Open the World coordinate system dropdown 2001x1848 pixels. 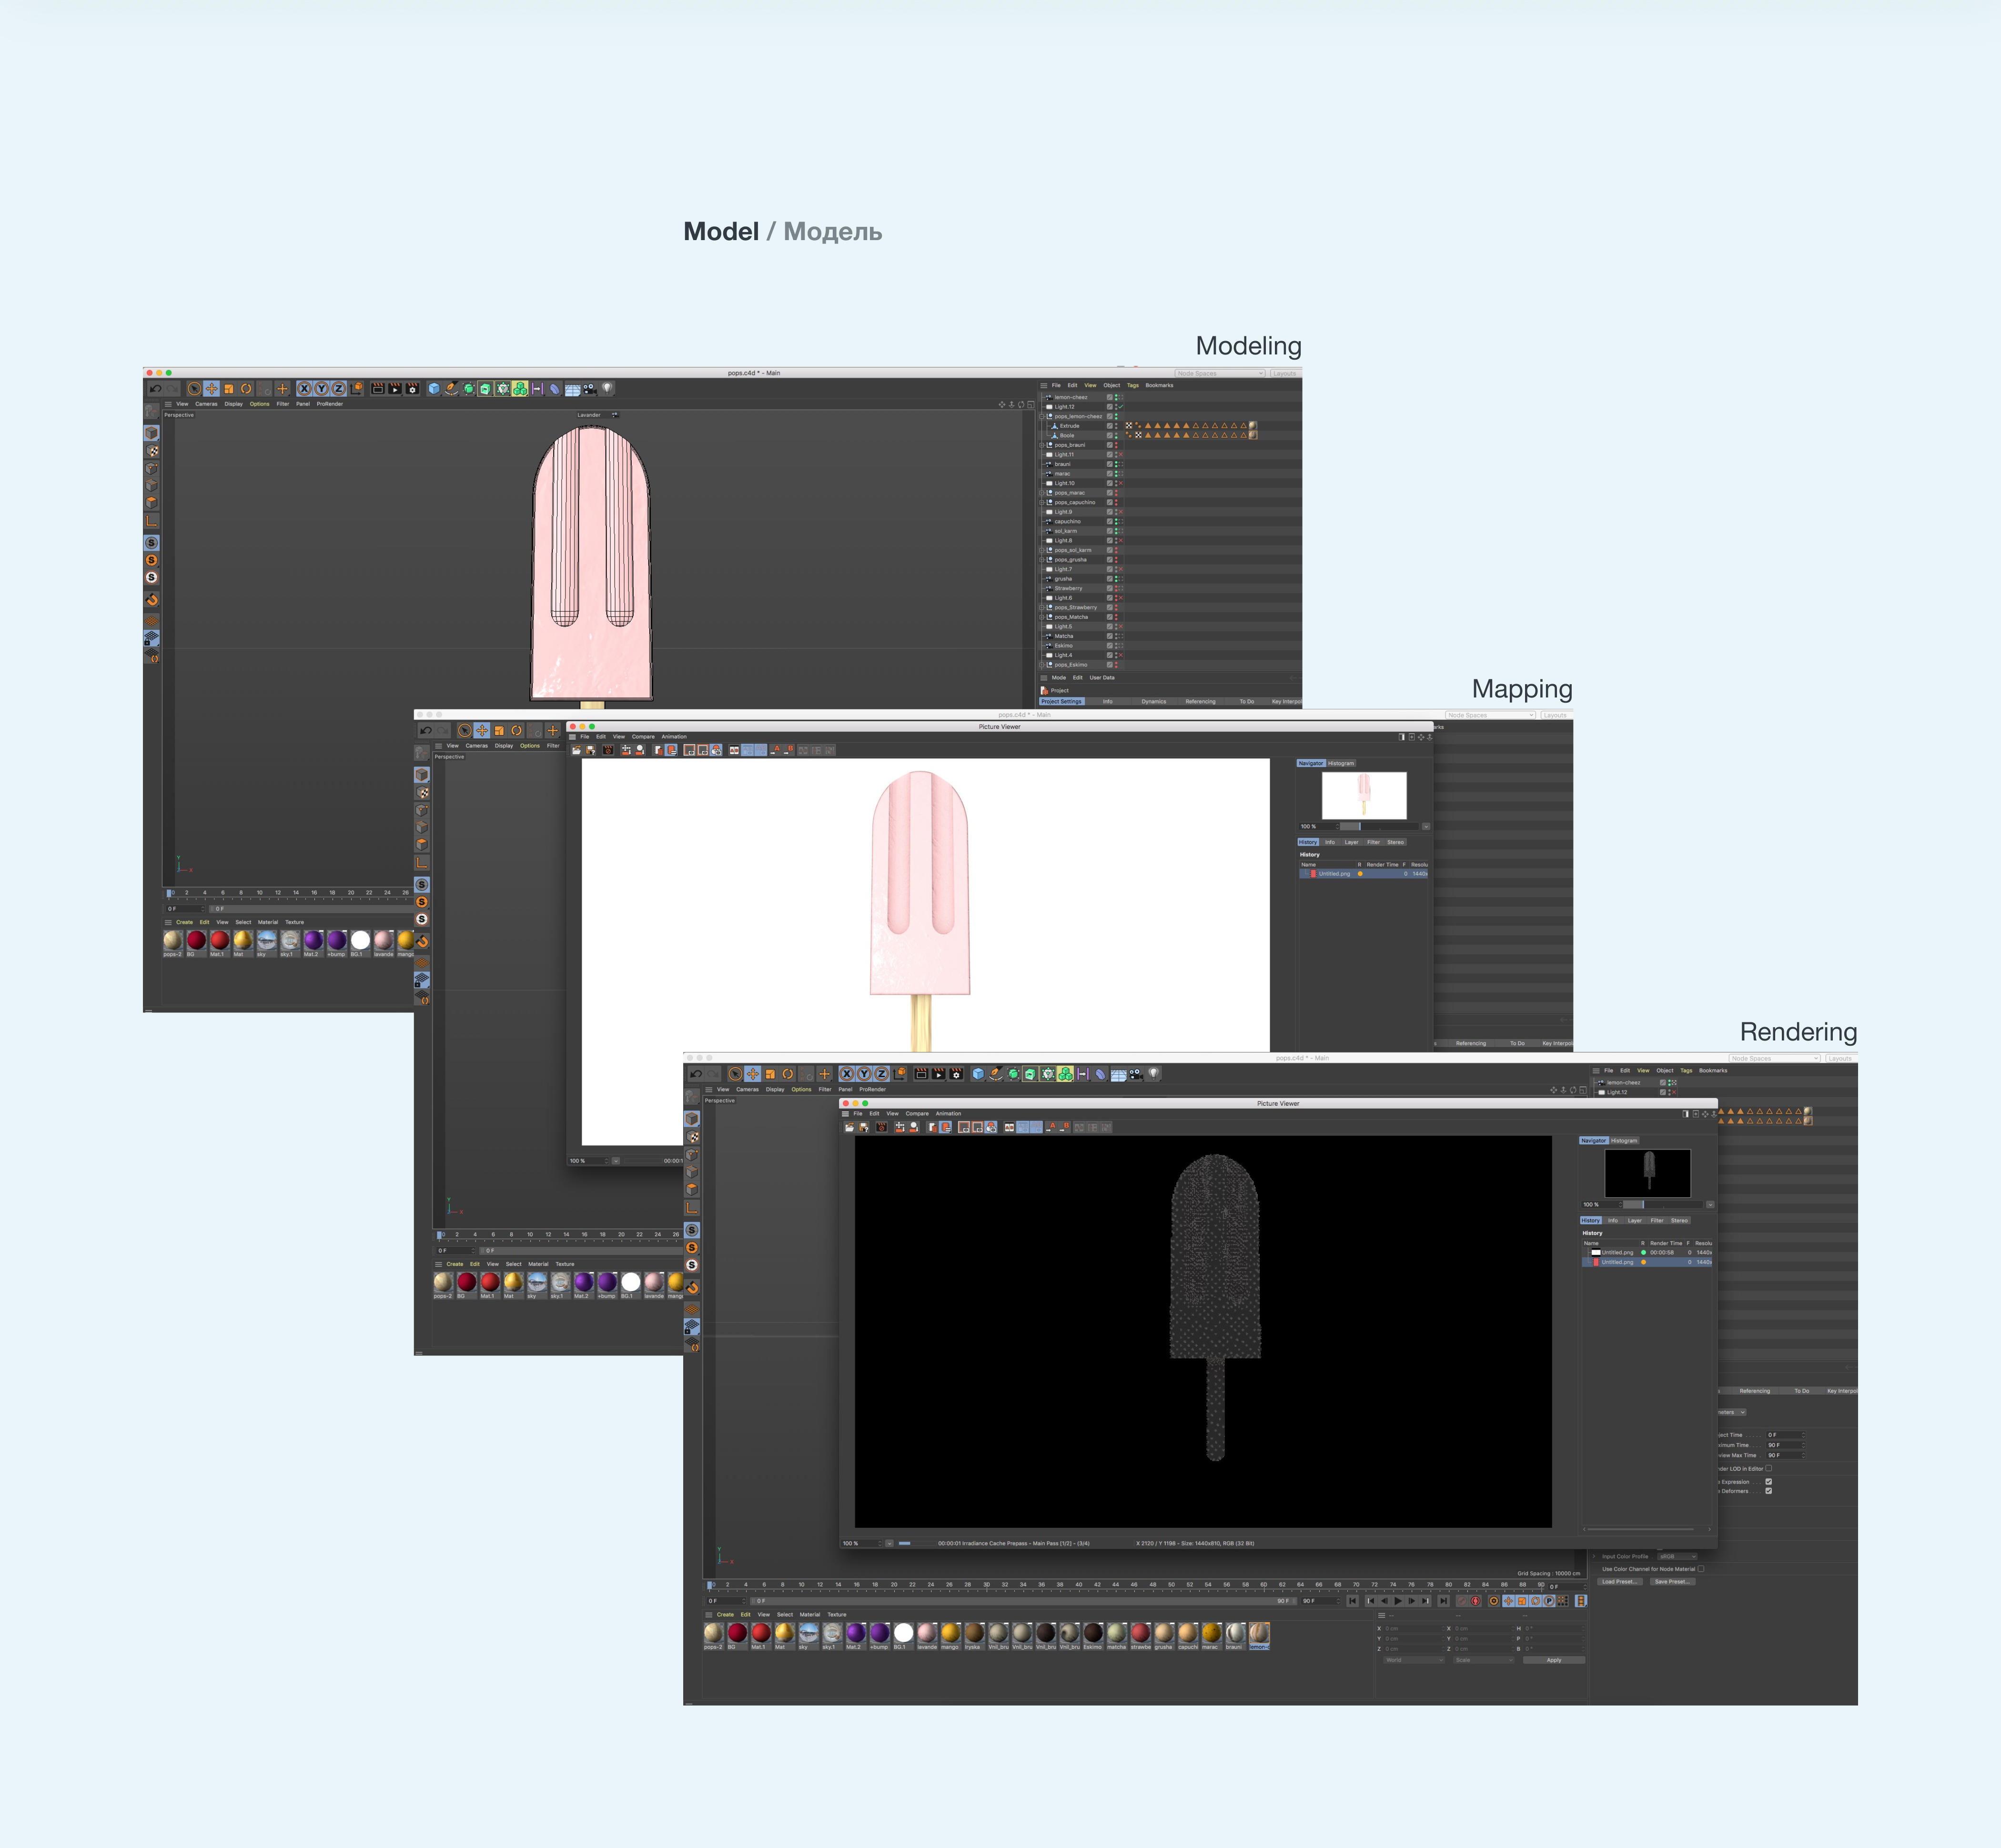tap(1414, 1660)
